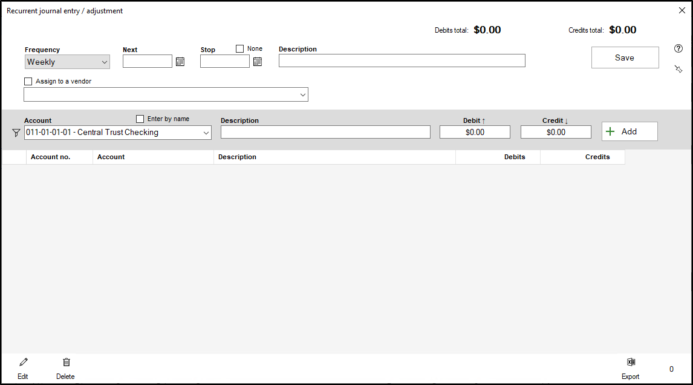Expand the vendor selection dropdown
The width and height of the screenshot is (693, 385).
click(302, 95)
